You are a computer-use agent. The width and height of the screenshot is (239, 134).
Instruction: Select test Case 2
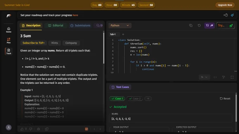coord(135,99)
